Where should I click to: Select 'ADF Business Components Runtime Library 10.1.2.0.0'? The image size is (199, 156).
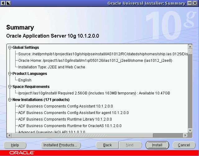(65, 119)
